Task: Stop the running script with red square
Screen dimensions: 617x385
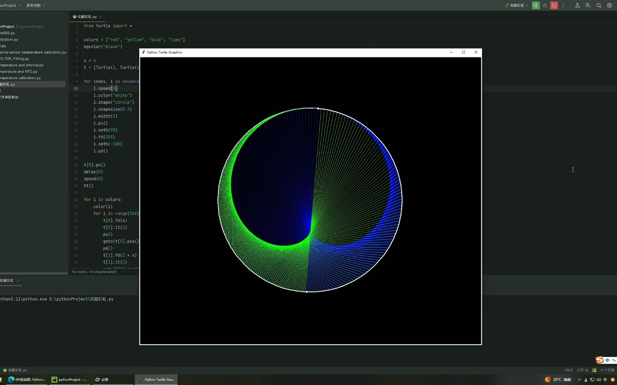Action: [554, 5]
